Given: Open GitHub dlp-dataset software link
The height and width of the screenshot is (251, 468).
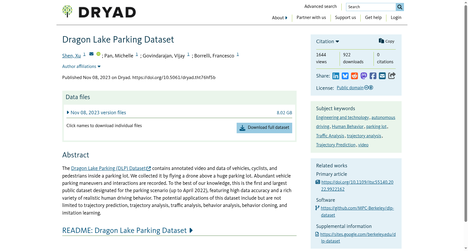Looking at the screenshot, I should coord(357,212).
